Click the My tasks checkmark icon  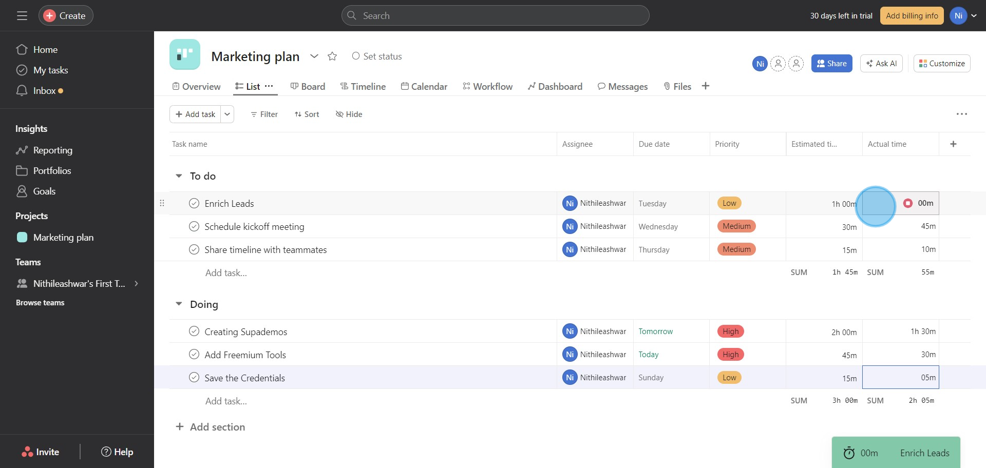tap(22, 70)
